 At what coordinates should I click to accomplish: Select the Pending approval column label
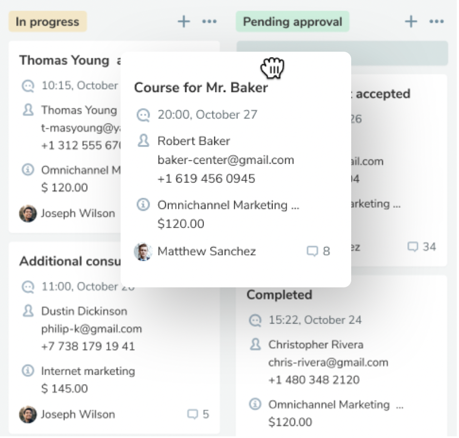pyautogui.click(x=292, y=22)
